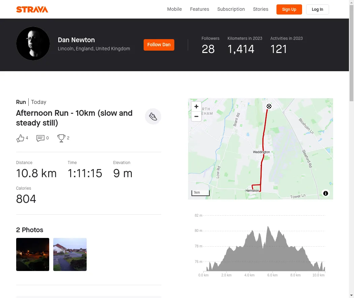Follow Dan with the orange button
Screen dimensions: 354x298
(x=159, y=45)
